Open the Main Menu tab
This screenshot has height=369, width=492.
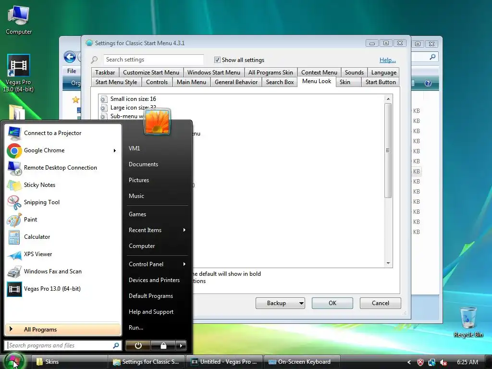(x=191, y=82)
